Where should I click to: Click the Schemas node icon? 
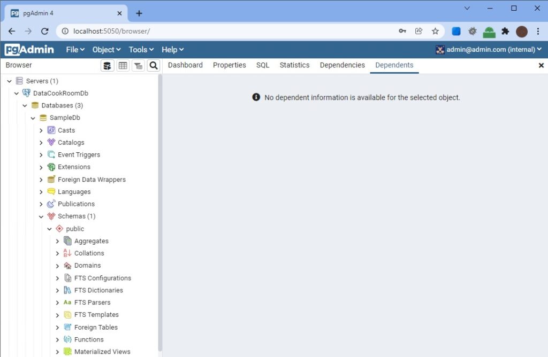click(51, 216)
